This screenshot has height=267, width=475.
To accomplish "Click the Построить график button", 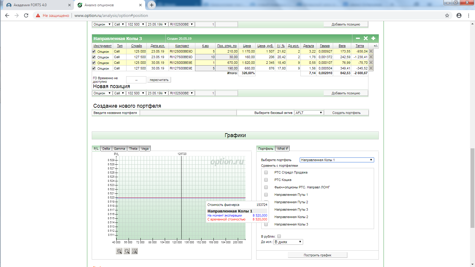I will (x=317, y=255).
